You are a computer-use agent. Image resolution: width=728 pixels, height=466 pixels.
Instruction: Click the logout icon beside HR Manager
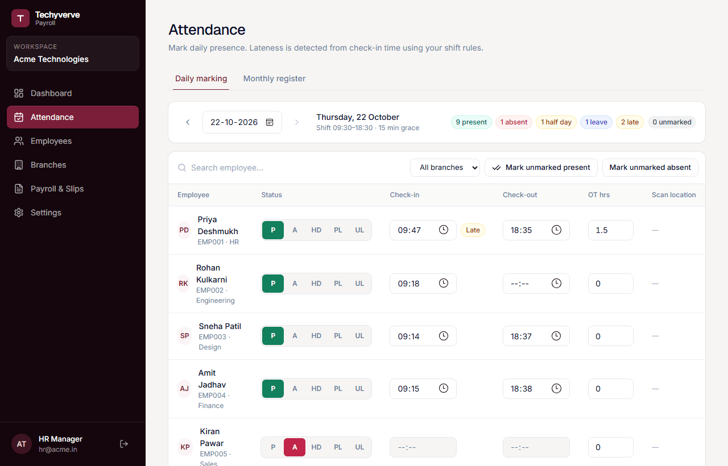point(124,444)
